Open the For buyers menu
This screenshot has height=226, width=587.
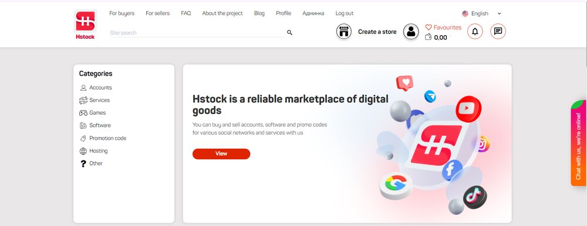click(x=122, y=13)
